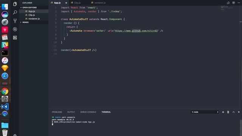Open the Explorer view in activity bar
This screenshot has width=242, height=136.
coord(15,4)
